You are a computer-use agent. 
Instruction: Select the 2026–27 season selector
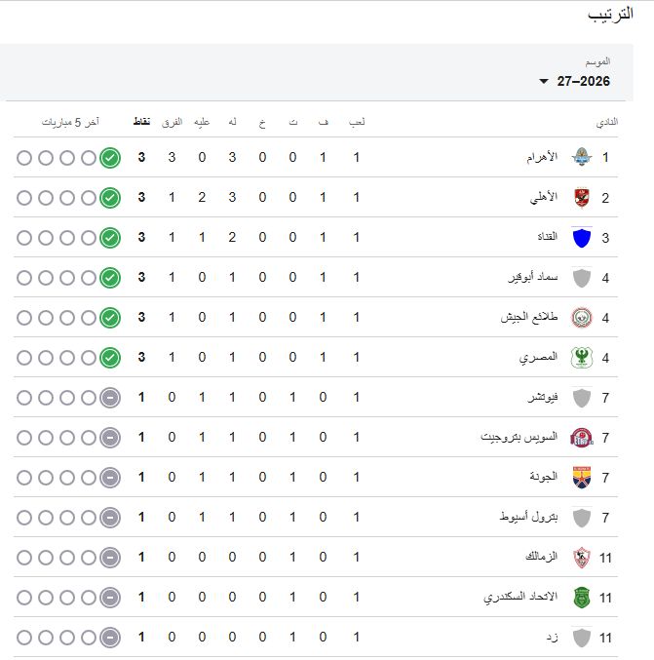coord(575,81)
